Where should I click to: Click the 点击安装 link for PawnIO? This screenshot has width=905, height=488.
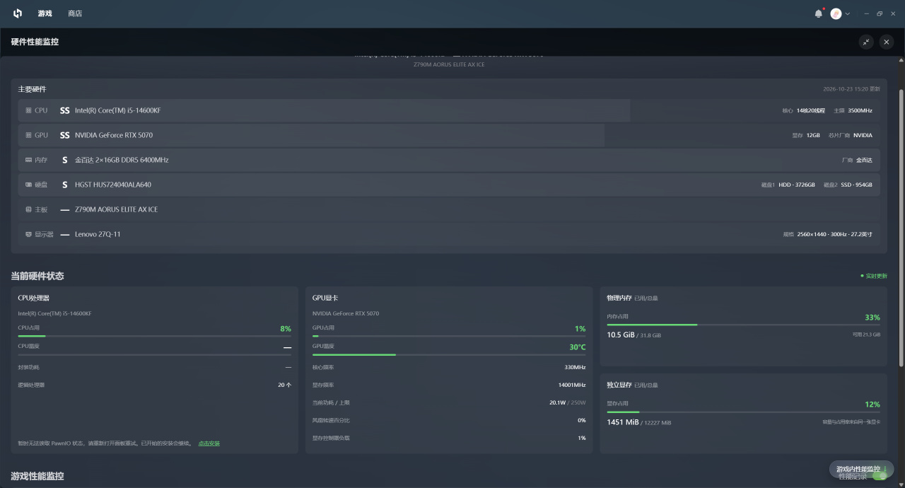point(209,443)
